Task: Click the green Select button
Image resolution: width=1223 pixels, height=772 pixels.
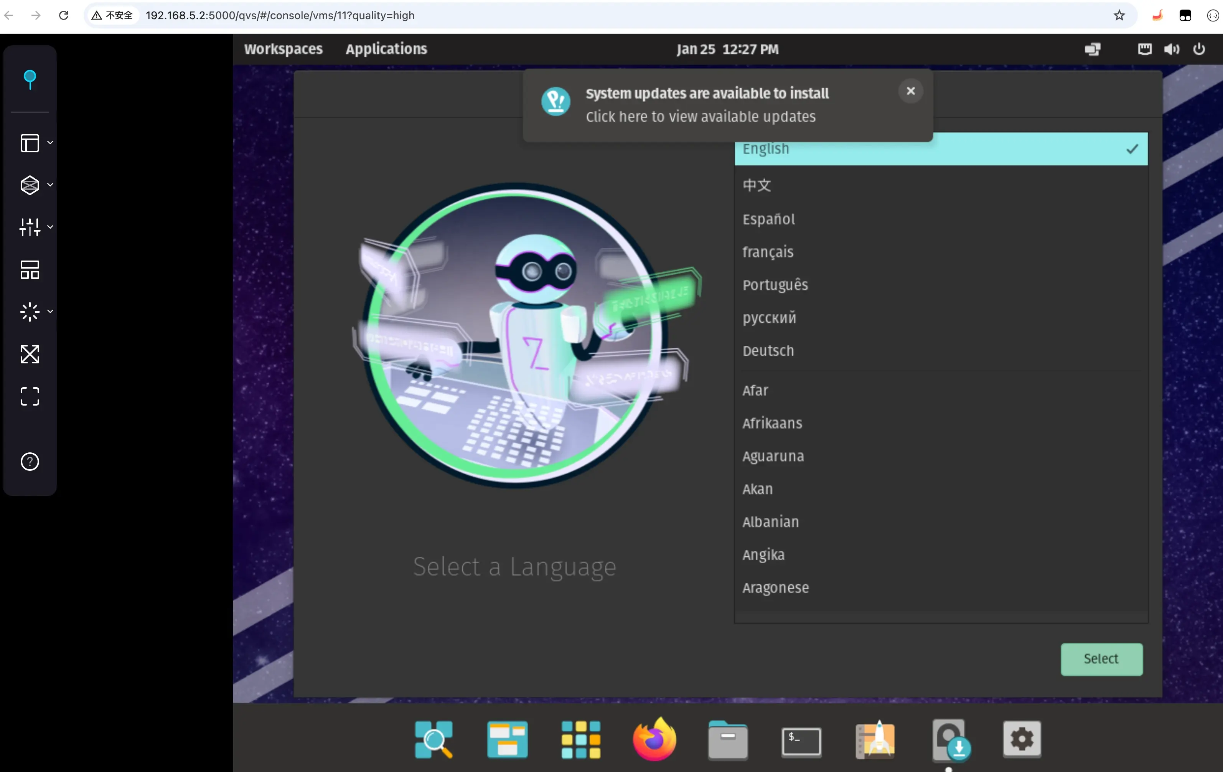Action: 1101,659
